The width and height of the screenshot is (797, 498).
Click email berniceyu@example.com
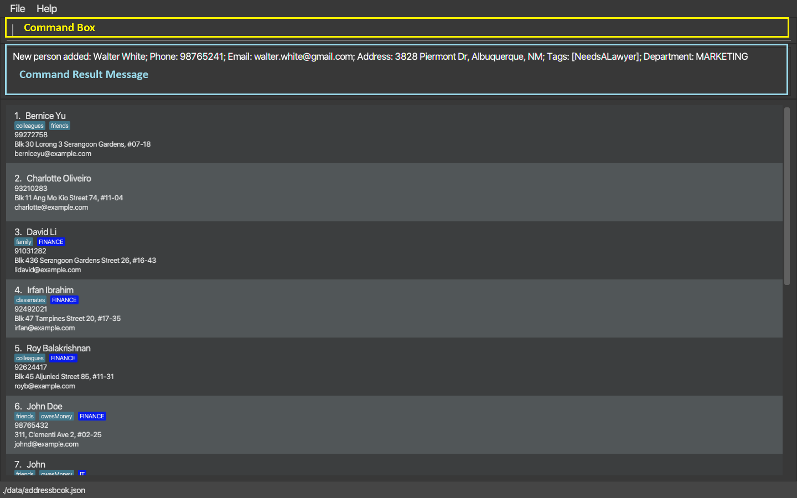[x=53, y=154]
